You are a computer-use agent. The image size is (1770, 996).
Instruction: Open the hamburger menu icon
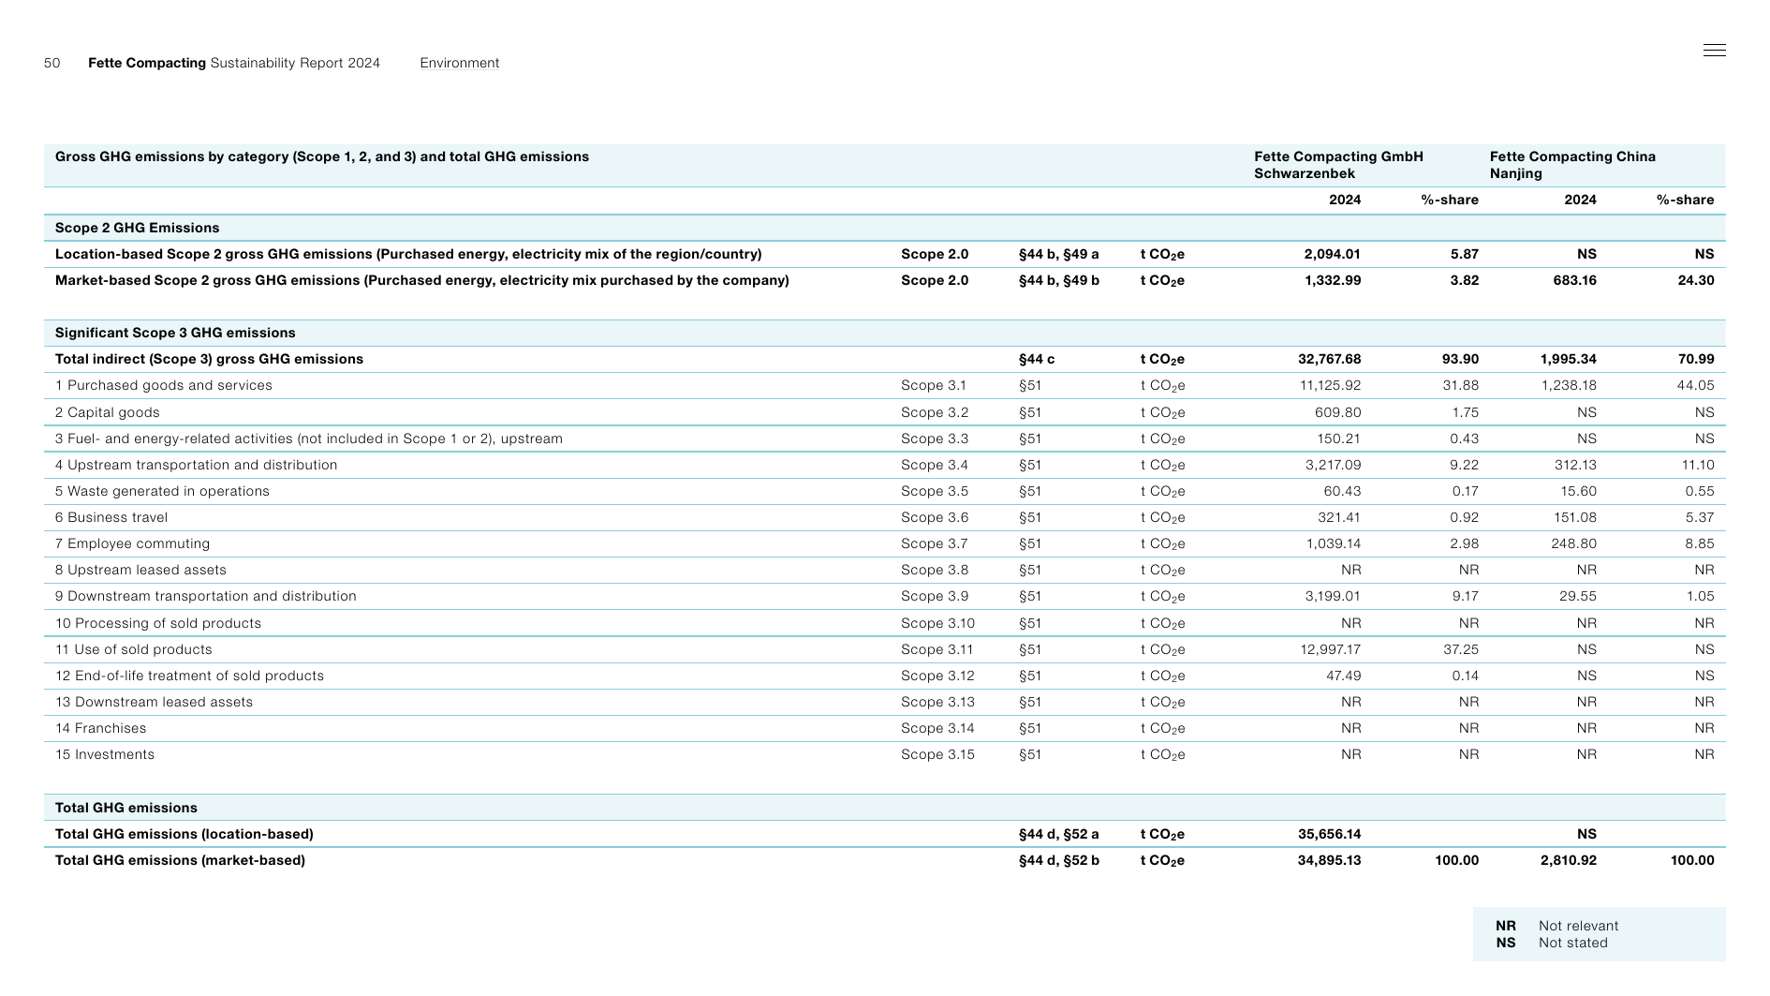(1714, 51)
